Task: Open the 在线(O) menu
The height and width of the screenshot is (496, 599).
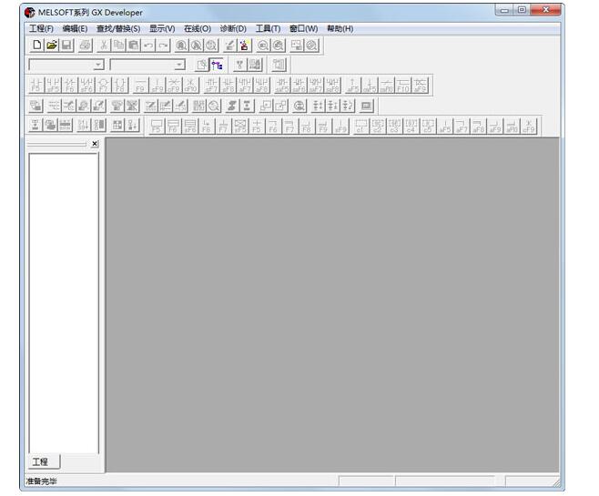Action: pyautogui.click(x=197, y=28)
